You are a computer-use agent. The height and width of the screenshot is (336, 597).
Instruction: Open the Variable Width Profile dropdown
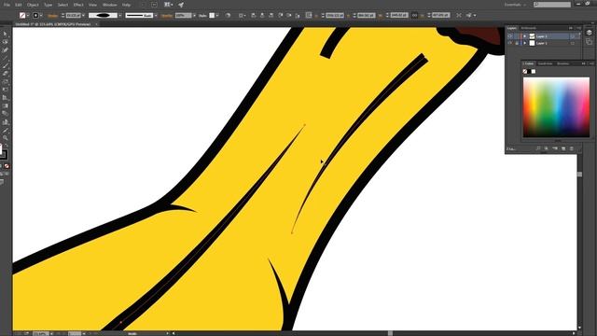(120, 16)
